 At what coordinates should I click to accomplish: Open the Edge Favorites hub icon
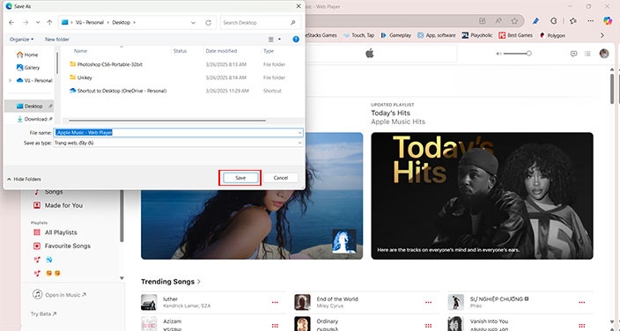tap(573, 21)
